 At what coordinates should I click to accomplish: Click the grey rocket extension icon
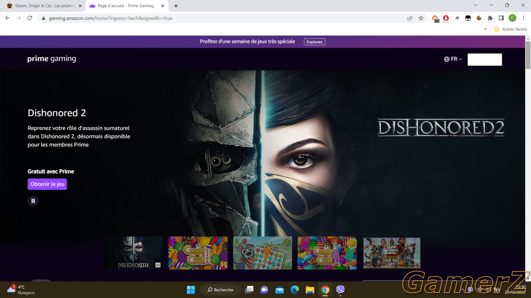pos(457,18)
